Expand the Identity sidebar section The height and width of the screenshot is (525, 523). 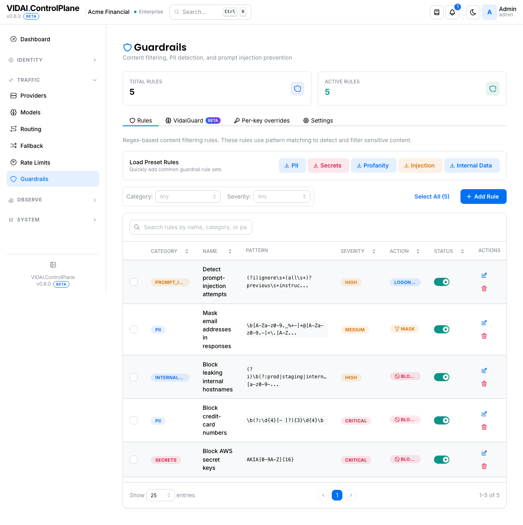point(53,60)
